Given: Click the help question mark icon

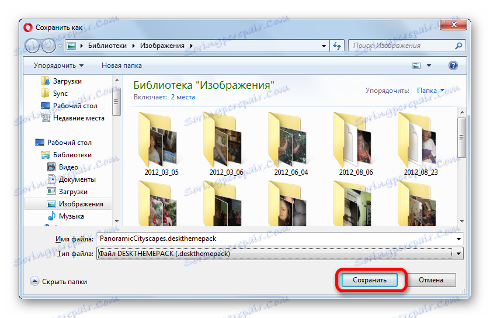Looking at the screenshot, I should coord(453,65).
